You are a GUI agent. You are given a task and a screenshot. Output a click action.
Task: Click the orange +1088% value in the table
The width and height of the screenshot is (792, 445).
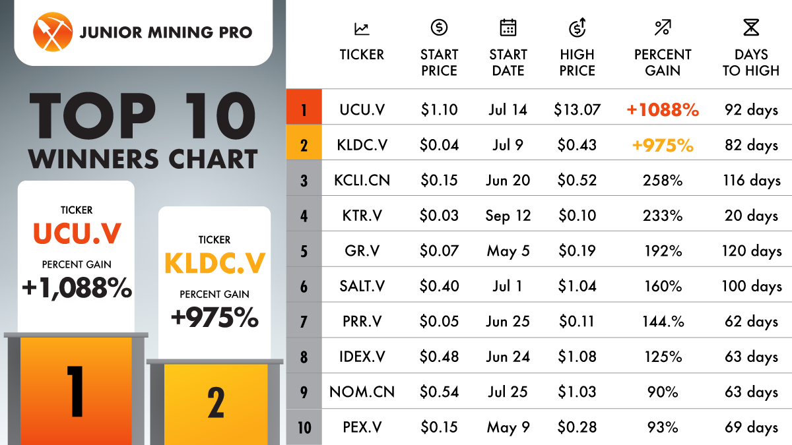663,109
